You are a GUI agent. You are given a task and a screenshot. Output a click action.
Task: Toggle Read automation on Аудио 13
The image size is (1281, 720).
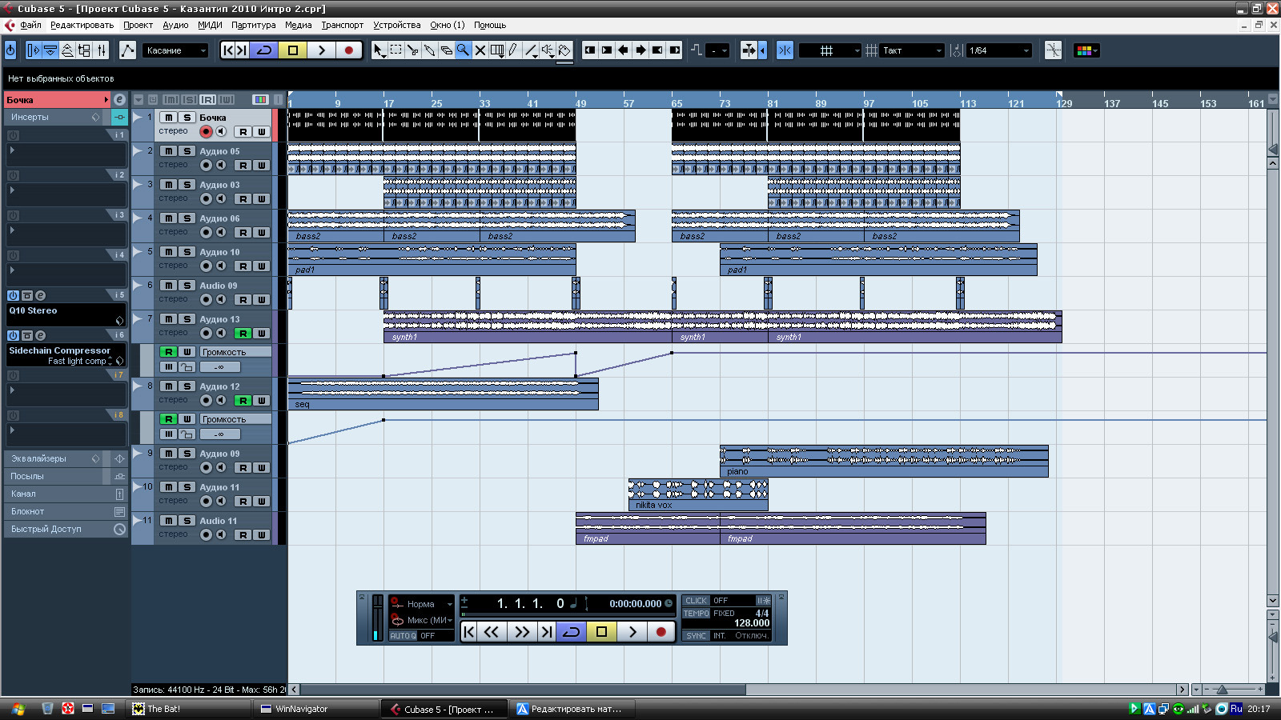243,333
